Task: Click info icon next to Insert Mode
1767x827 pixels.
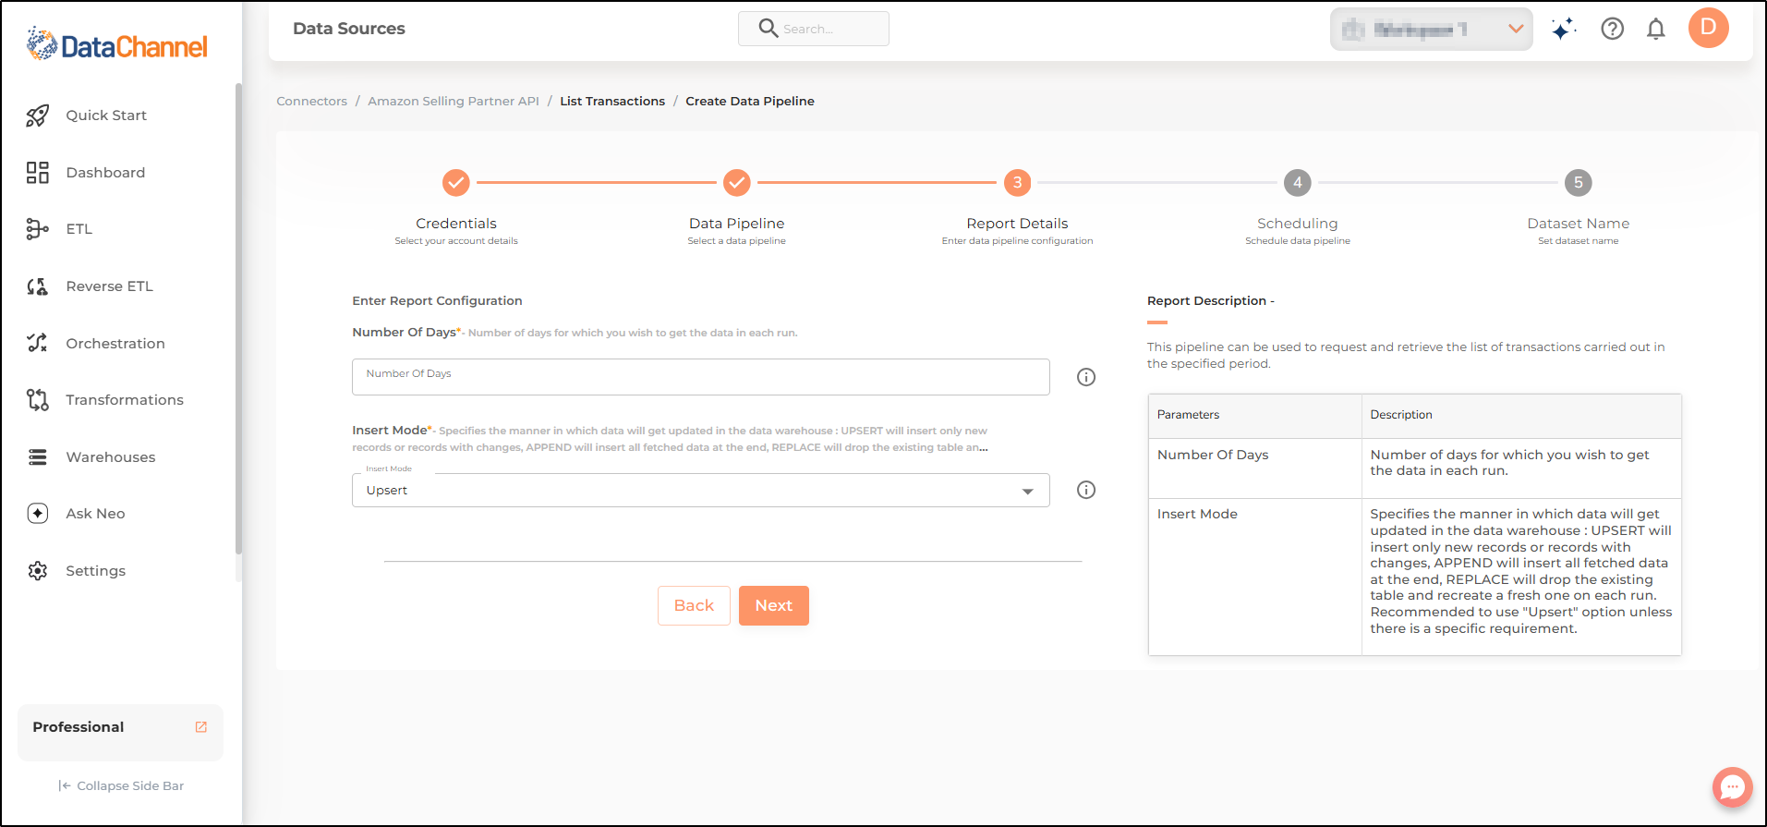Action: (1086, 490)
